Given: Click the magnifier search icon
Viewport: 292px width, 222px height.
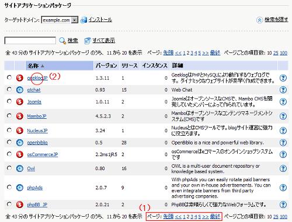Looking at the screenshot, I should click(62, 40).
